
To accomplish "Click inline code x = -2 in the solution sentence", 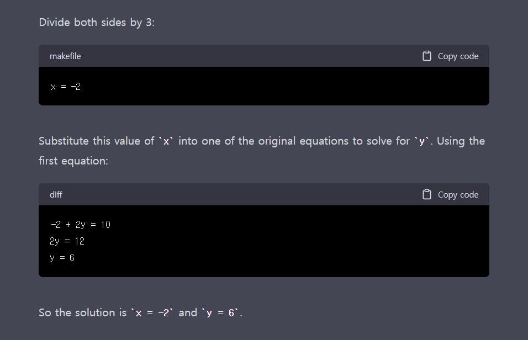I will (x=151, y=313).
